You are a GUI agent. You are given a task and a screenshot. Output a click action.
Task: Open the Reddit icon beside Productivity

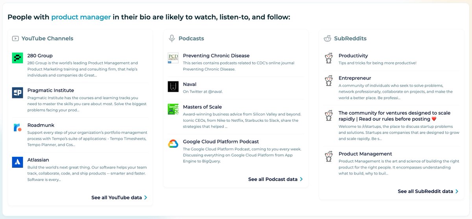(x=329, y=58)
